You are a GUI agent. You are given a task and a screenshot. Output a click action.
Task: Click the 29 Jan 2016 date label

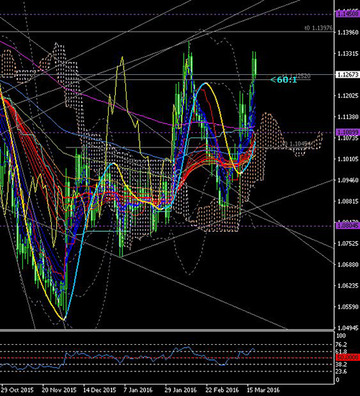[181, 390]
